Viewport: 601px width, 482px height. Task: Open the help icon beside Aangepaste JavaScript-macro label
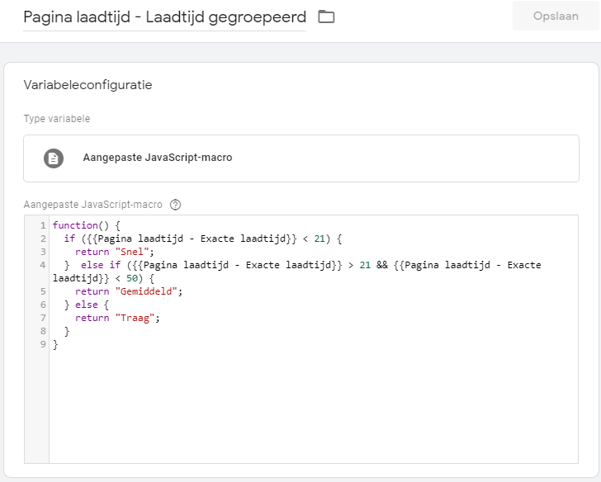[x=175, y=205]
